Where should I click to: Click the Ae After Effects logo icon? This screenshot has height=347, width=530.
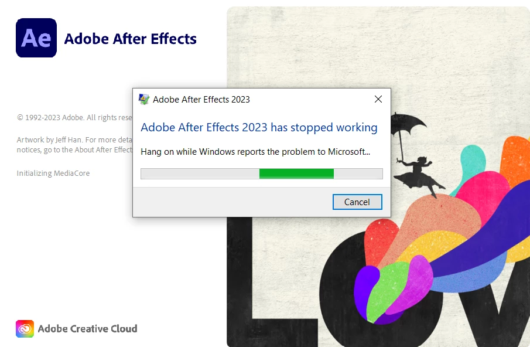(x=36, y=38)
